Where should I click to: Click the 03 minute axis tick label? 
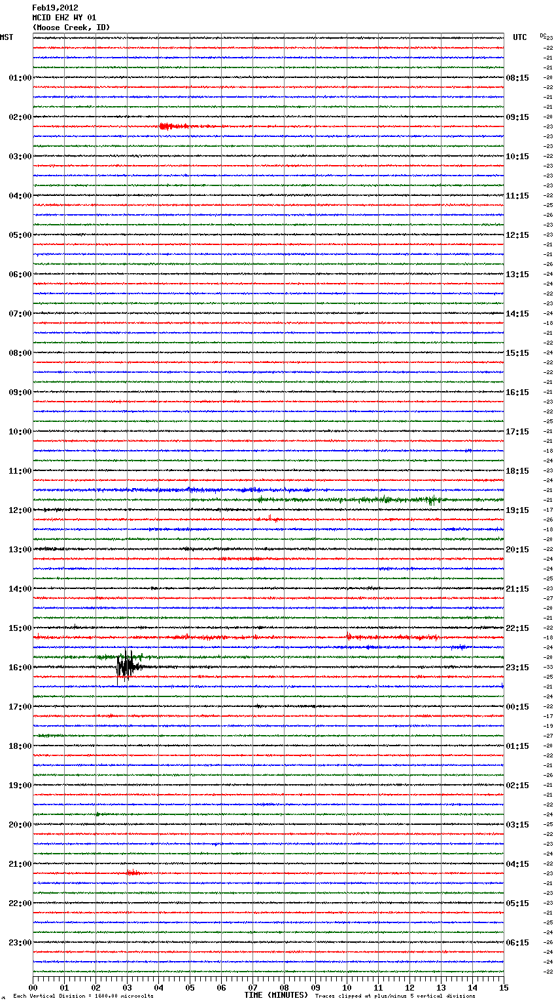pyautogui.click(x=127, y=987)
